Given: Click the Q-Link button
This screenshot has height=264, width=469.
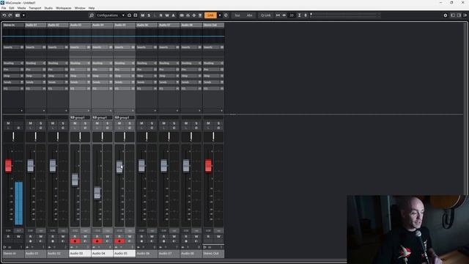Looking at the screenshot, I should click(265, 15).
